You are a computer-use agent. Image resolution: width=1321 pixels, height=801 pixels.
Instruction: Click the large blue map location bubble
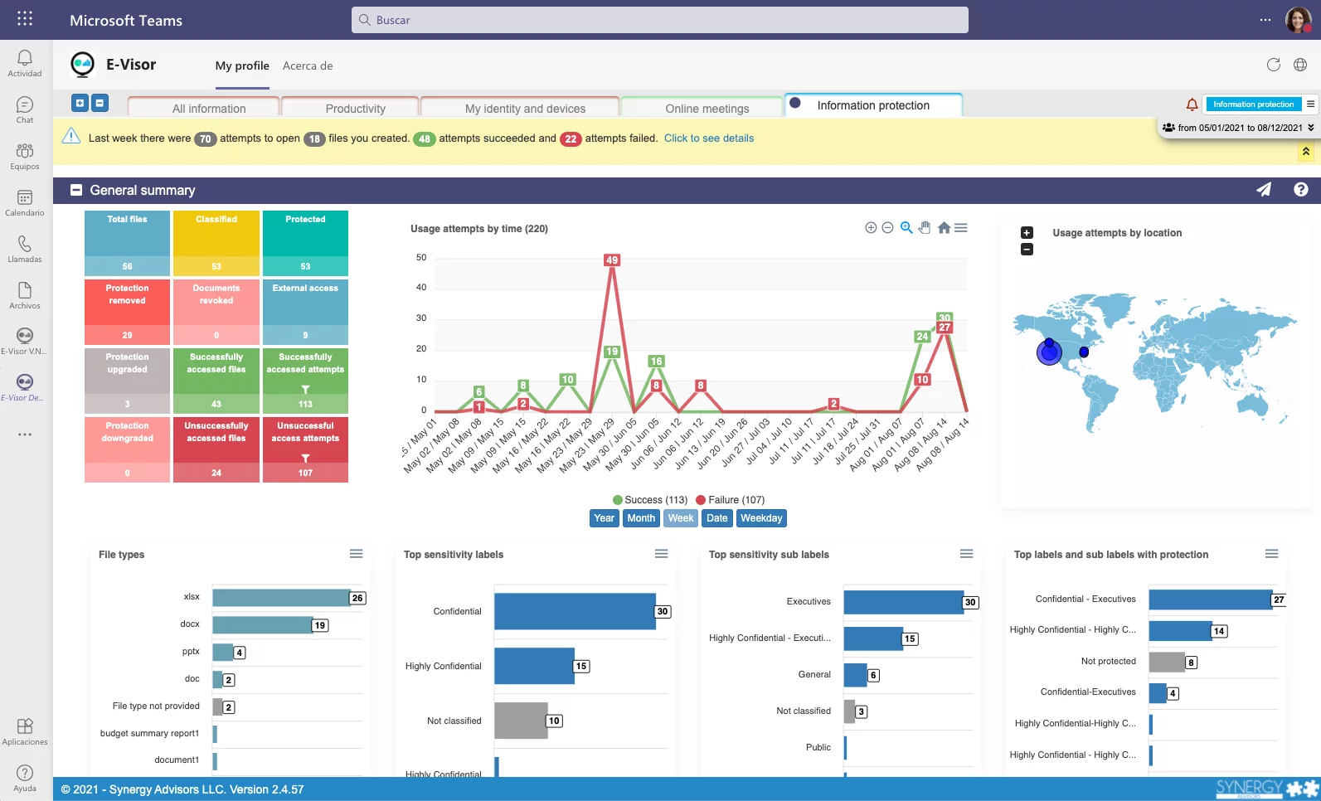[x=1049, y=352]
